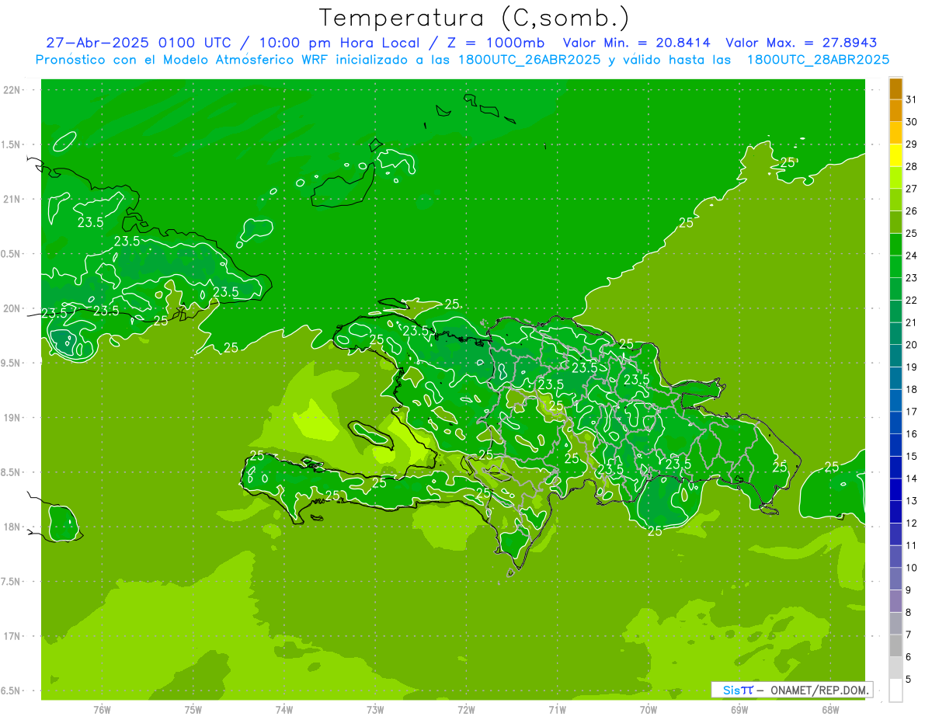Click the '5' legend label
Screen dimensions: 932x720
(x=909, y=680)
